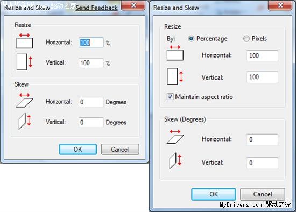Click horizontal resize icon in right dialog
This screenshot has width=296, height=212.
175,53
